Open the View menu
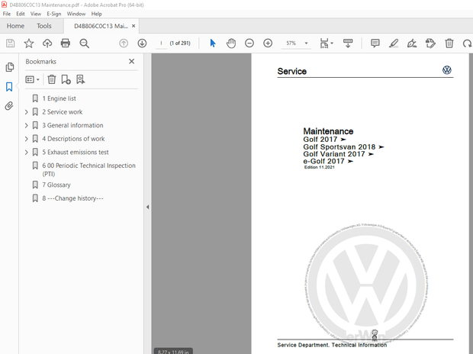The width and height of the screenshot is (473, 354). [36, 14]
